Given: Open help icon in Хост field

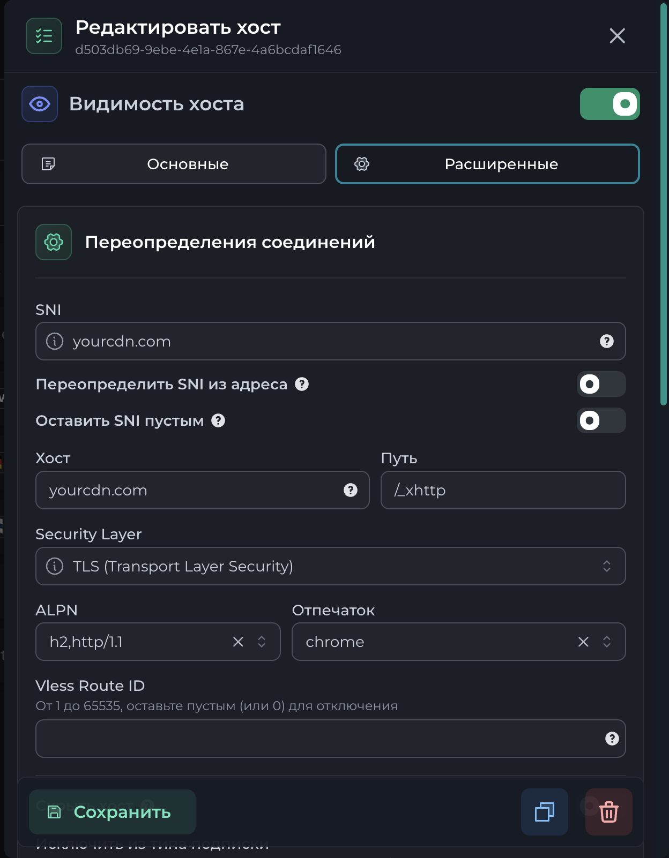Looking at the screenshot, I should coord(351,490).
